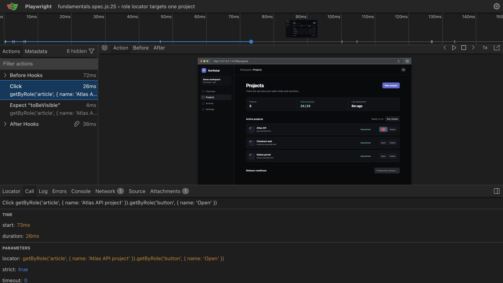
Task: Click the Checkout web CK icon
Action: tap(251, 143)
